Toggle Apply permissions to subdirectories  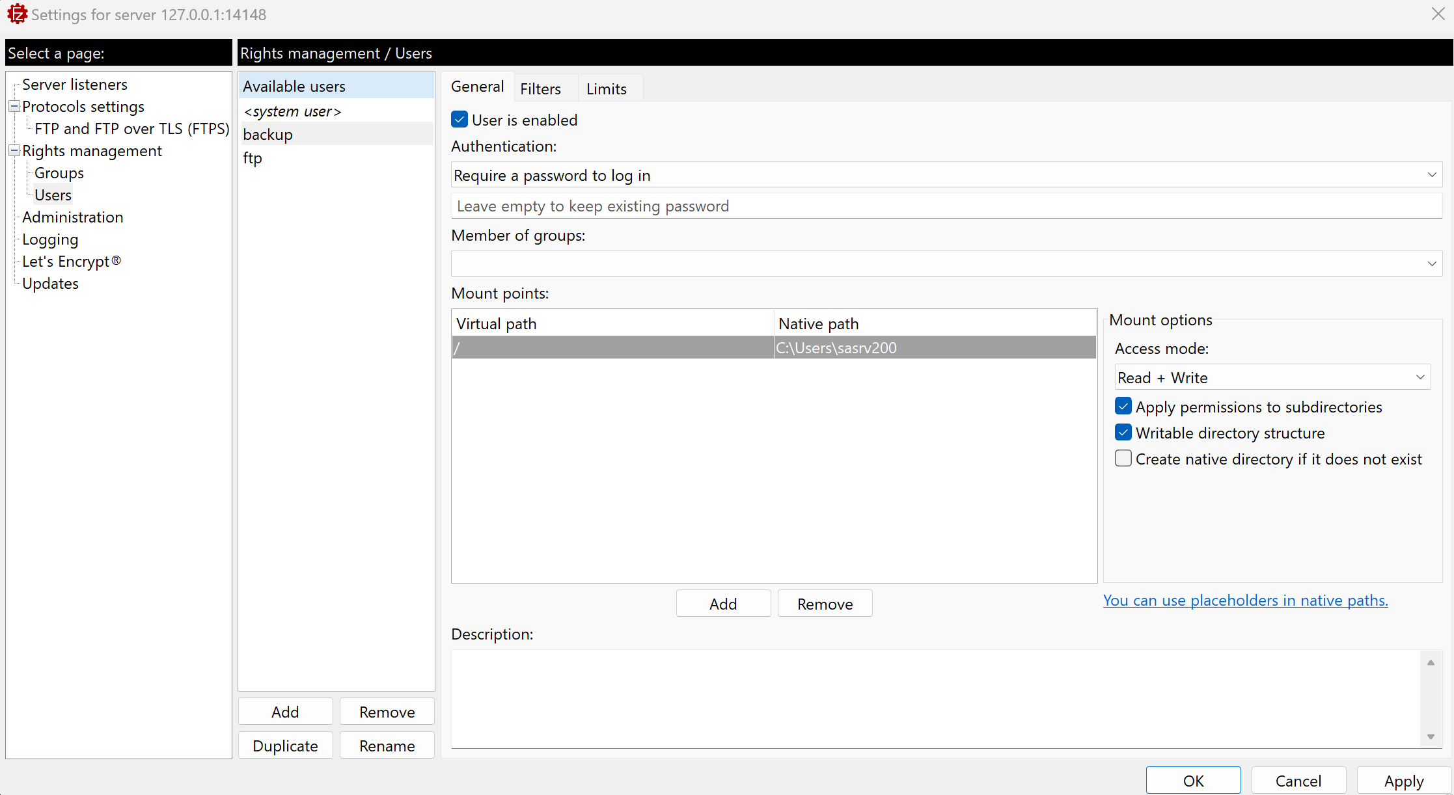click(x=1123, y=407)
